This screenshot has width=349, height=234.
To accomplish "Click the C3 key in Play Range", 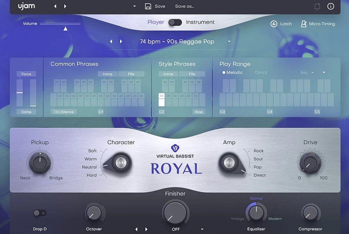I will (x=223, y=100).
